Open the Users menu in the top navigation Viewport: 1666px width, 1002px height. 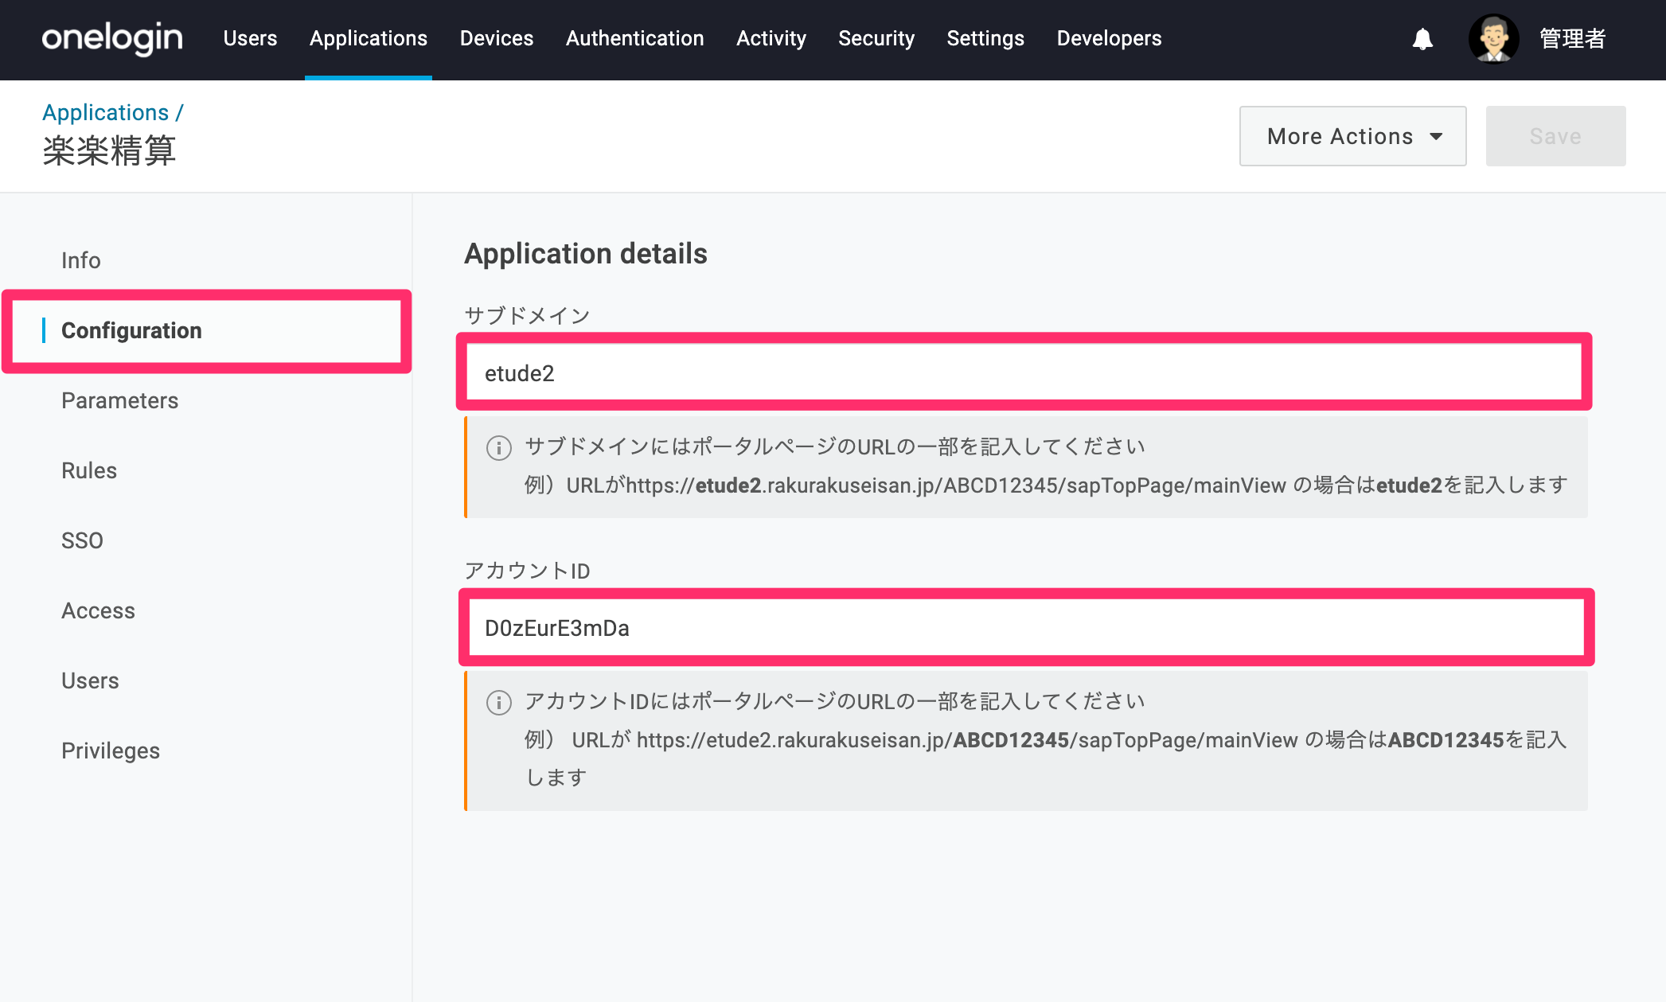250,38
